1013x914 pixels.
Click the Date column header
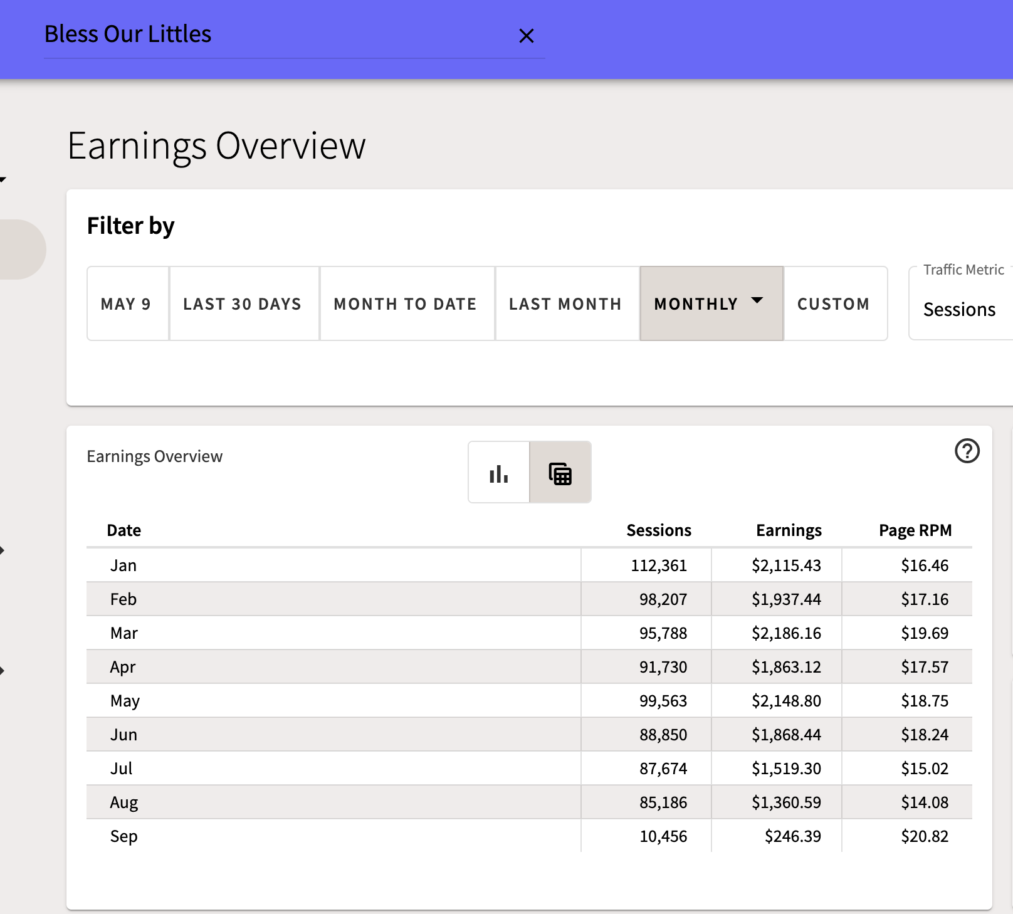click(124, 530)
